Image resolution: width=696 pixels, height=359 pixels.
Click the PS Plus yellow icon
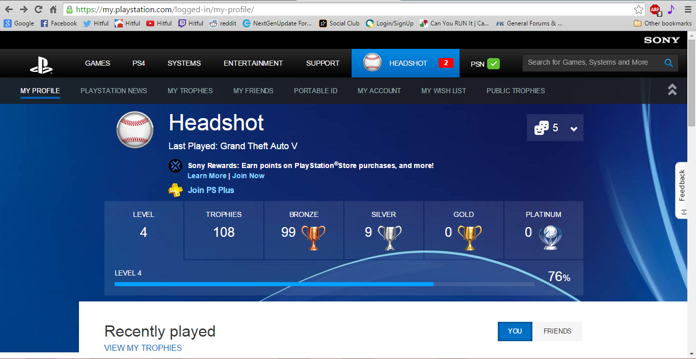pos(176,190)
